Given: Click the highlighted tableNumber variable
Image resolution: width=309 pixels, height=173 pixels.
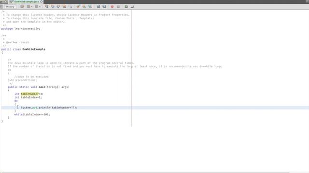Looking at the screenshot, I should (30, 94).
